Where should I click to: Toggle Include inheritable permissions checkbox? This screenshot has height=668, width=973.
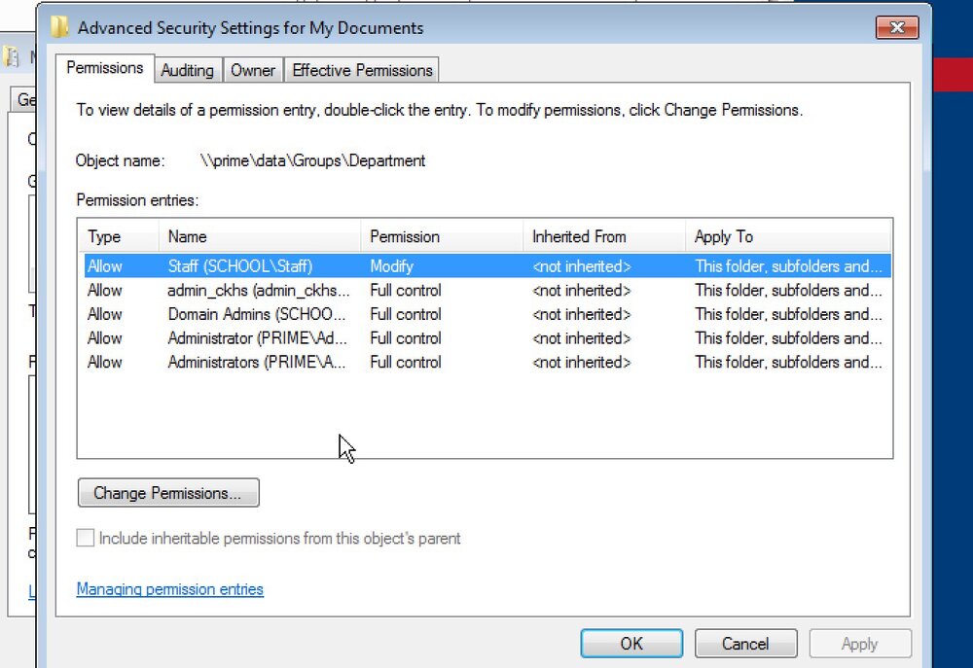(x=86, y=538)
